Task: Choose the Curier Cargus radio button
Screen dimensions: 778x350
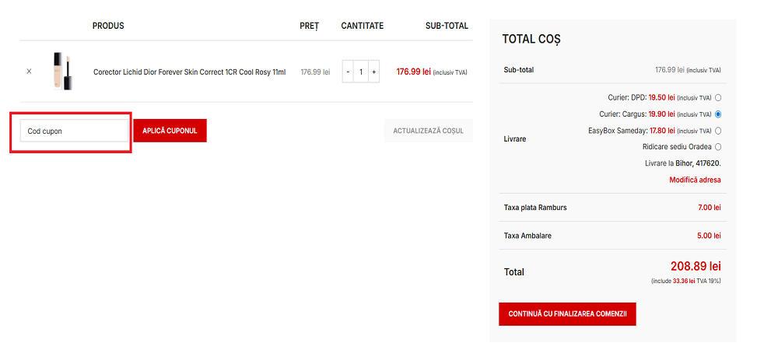Action: [718, 114]
